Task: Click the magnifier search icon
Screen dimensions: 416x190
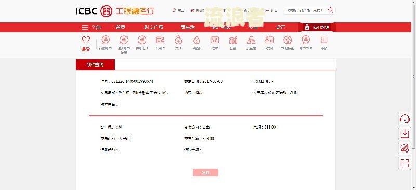Action: coord(331,10)
